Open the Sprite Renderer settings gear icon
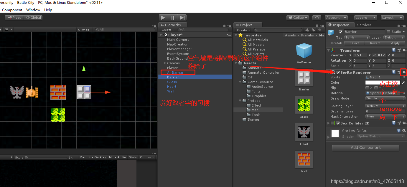 coord(404,72)
